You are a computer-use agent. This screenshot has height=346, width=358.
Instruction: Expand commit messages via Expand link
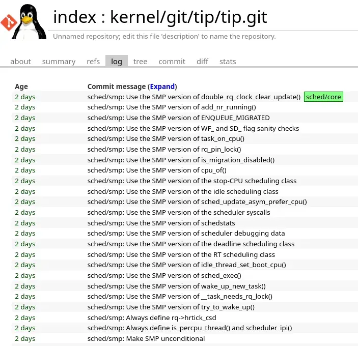pyautogui.click(x=162, y=86)
